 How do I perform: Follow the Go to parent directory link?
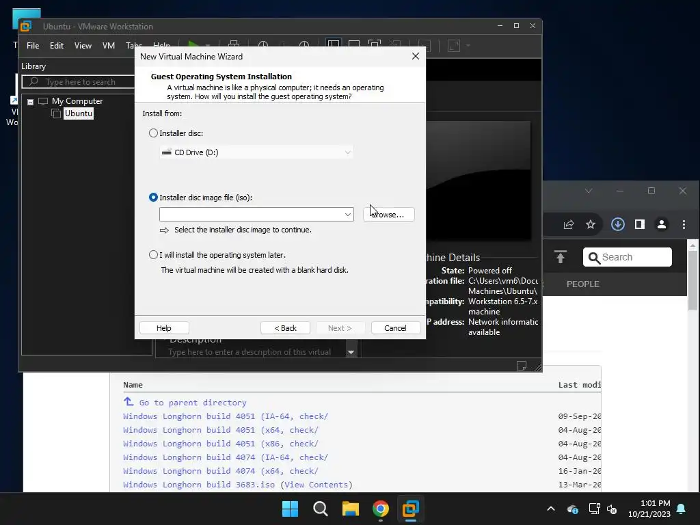(x=192, y=403)
